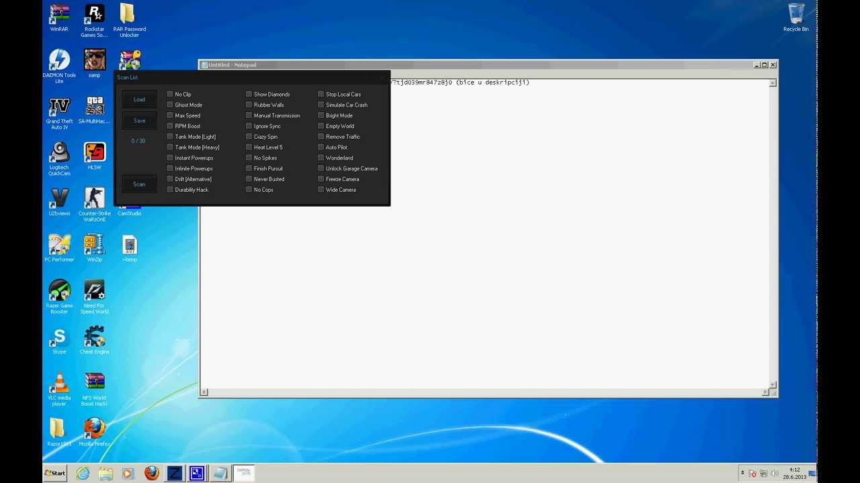Click the Save button in Scan List
860x483 pixels.
139,121
